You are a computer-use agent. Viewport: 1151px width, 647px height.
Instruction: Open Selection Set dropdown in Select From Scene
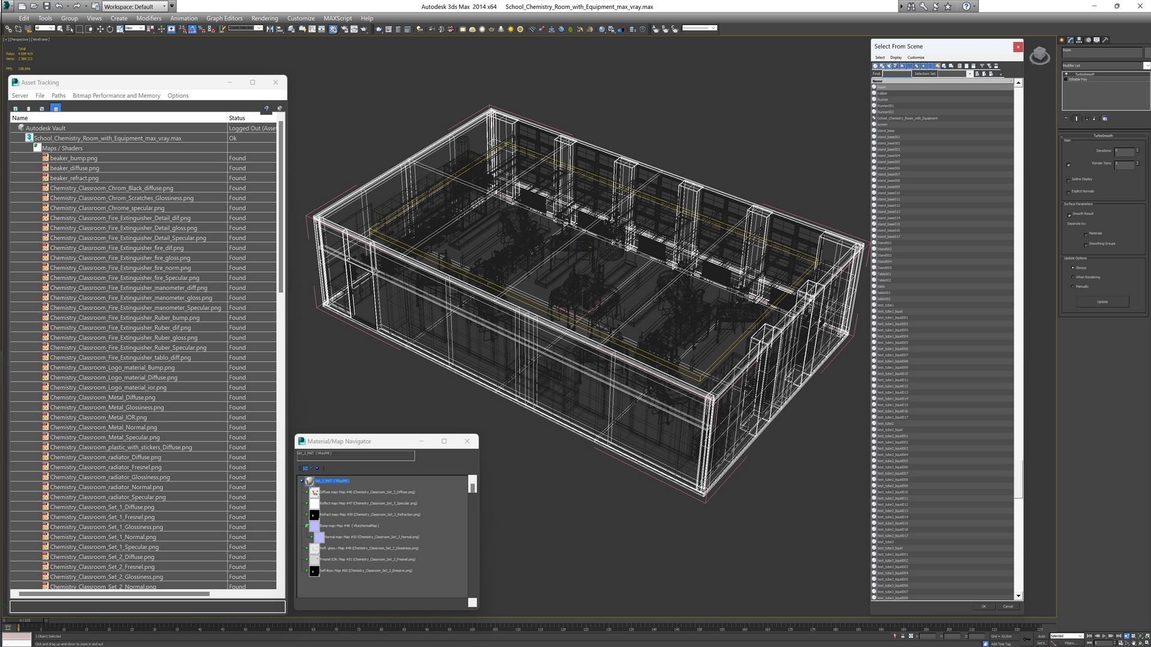tap(969, 74)
